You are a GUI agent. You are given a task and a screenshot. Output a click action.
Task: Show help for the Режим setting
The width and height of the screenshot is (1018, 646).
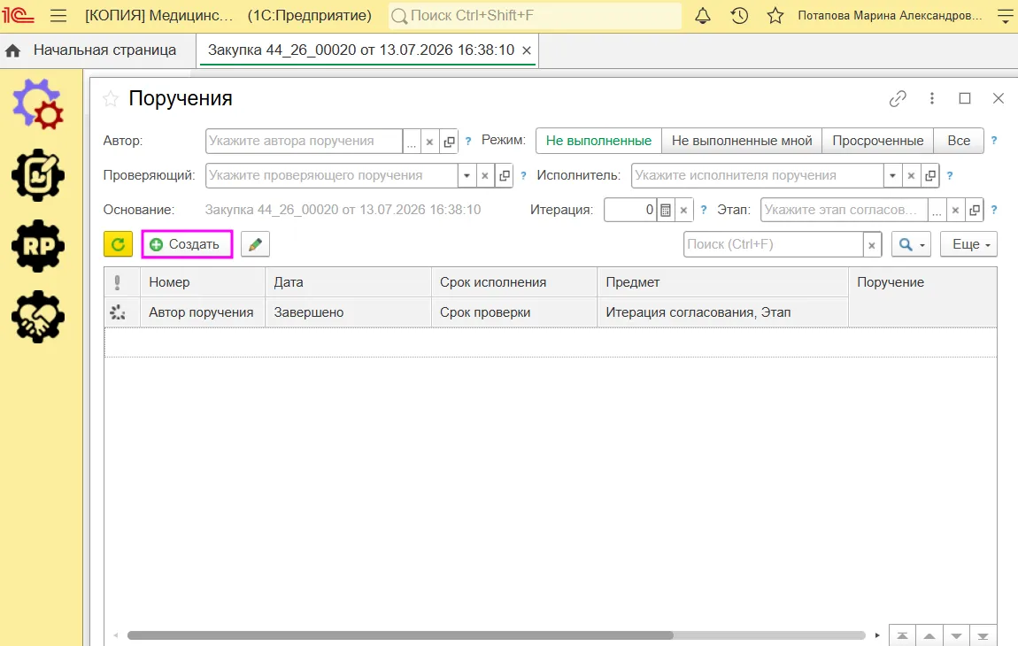(993, 140)
